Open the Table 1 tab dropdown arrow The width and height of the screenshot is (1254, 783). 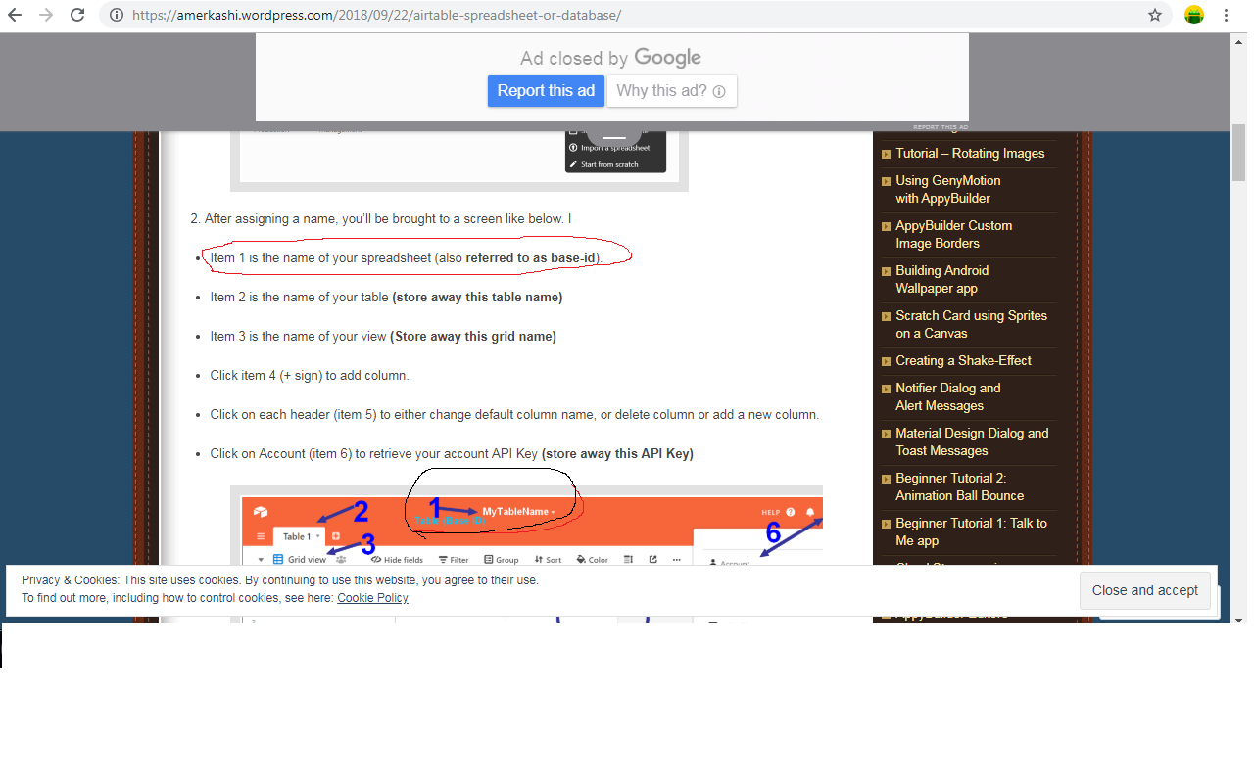coord(315,537)
